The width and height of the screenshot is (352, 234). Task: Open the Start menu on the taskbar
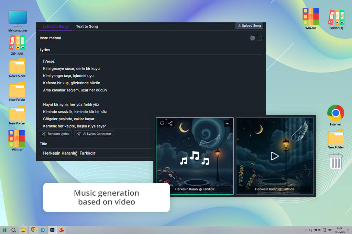[4, 230]
